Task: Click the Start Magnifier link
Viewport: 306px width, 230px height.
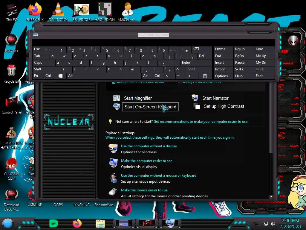Action: pyautogui.click(x=138, y=98)
